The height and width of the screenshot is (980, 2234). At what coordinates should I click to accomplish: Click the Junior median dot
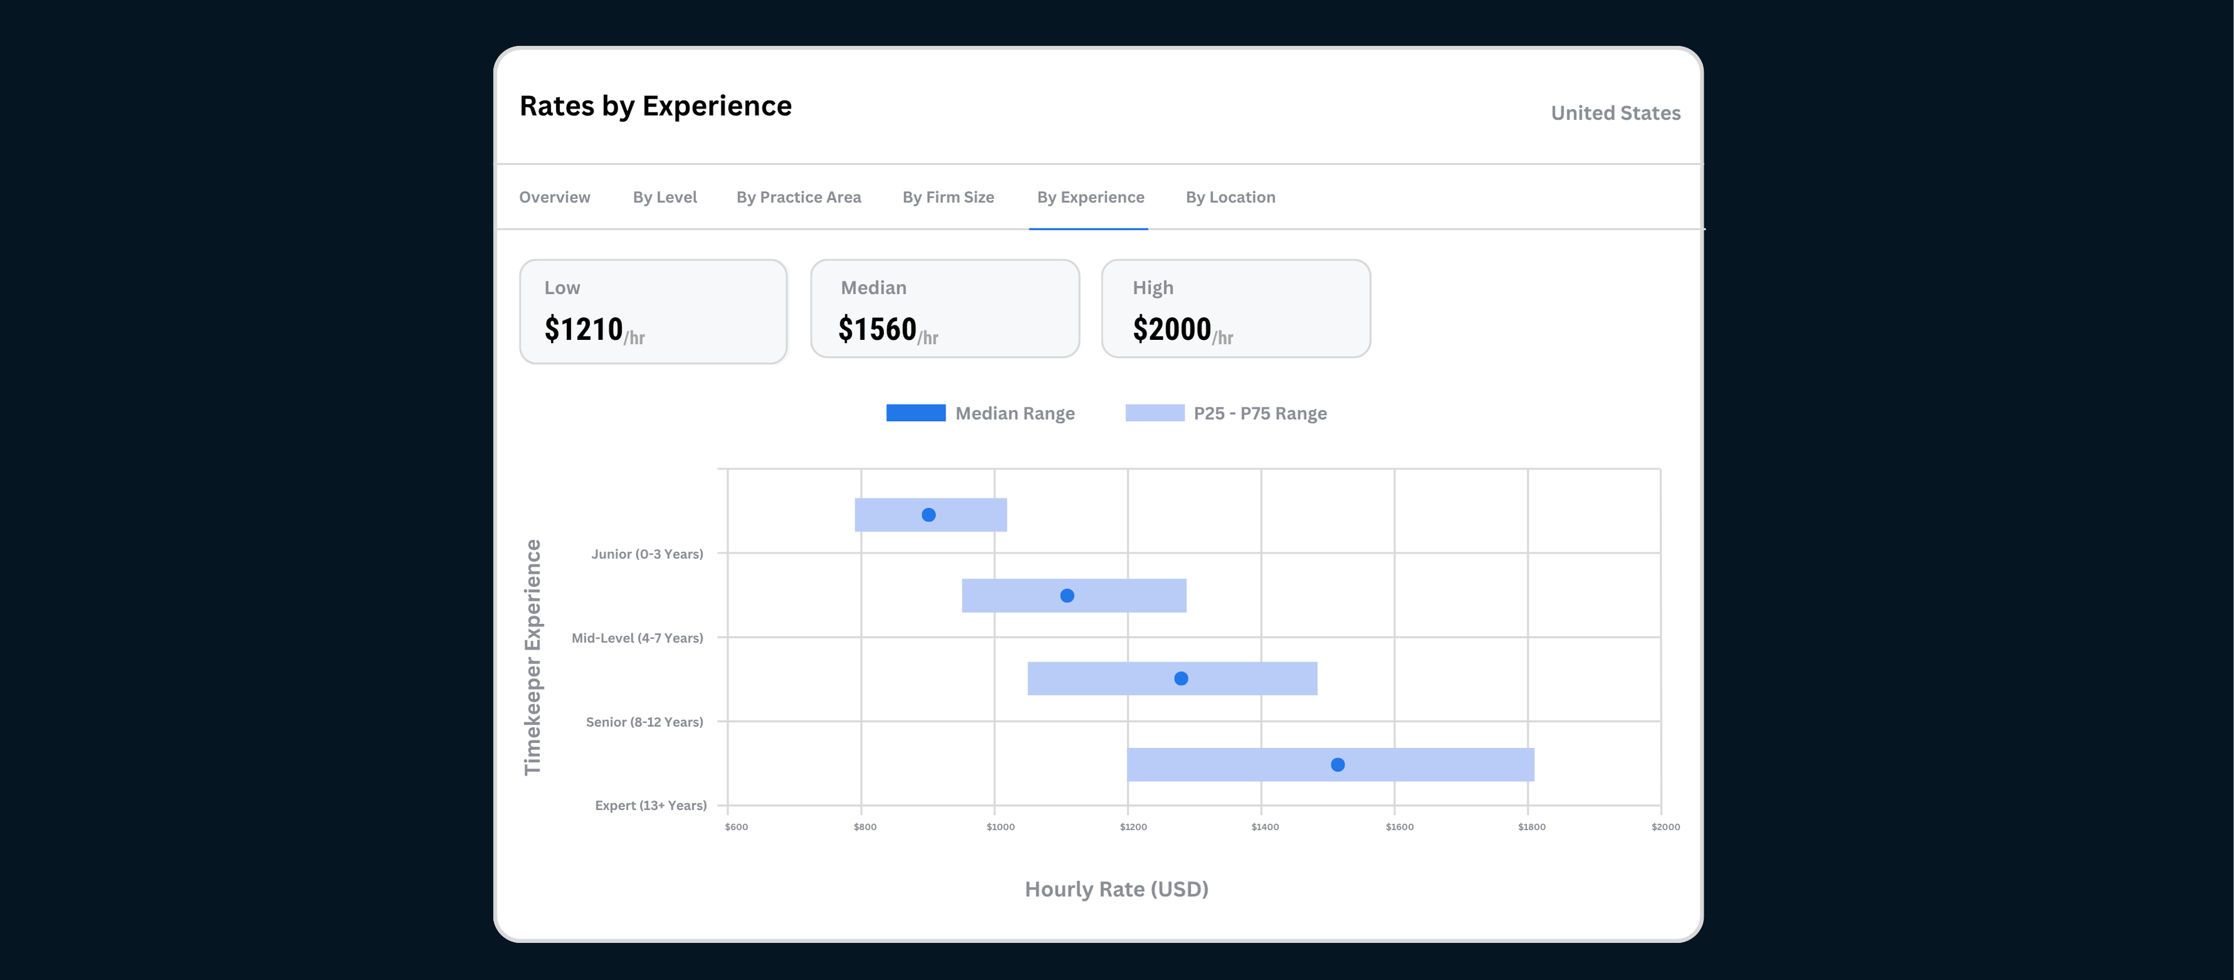pos(928,515)
